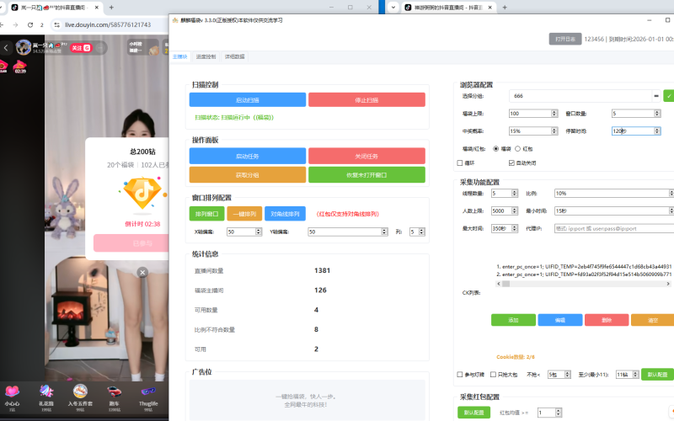
Task: Click the red 关闭任务 button
Action: (366, 156)
